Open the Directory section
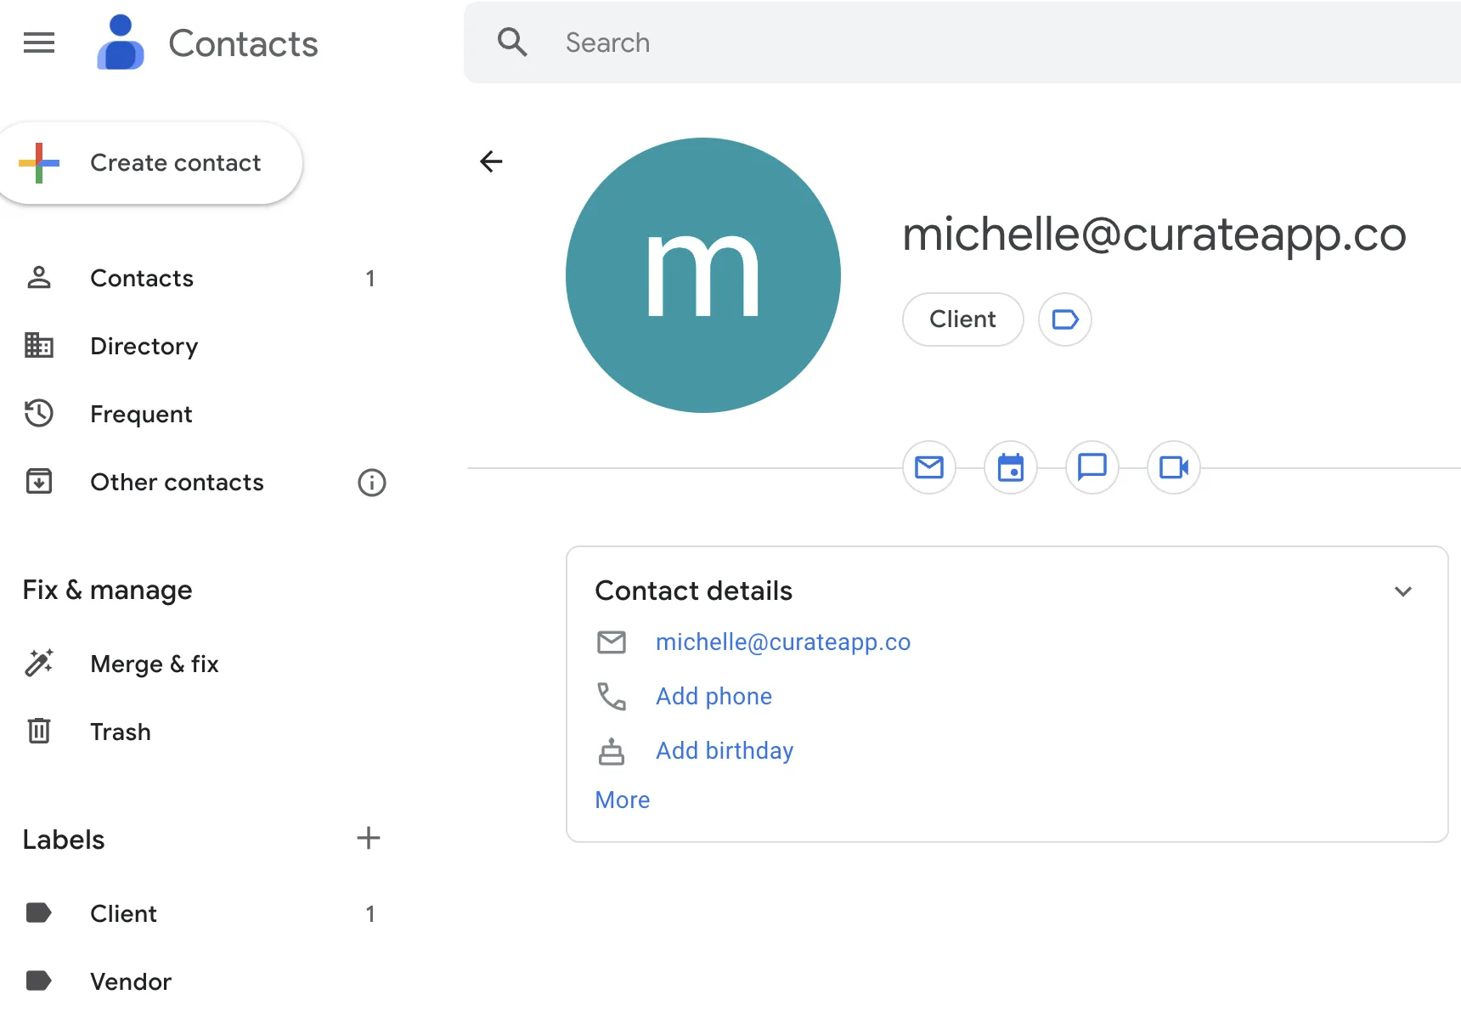 coord(144,347)
